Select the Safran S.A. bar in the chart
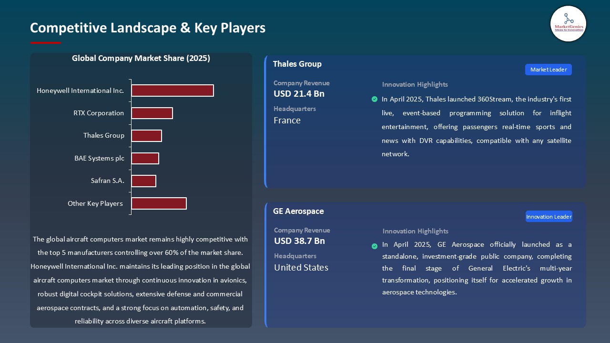The image size is (610, 343). 144,181
